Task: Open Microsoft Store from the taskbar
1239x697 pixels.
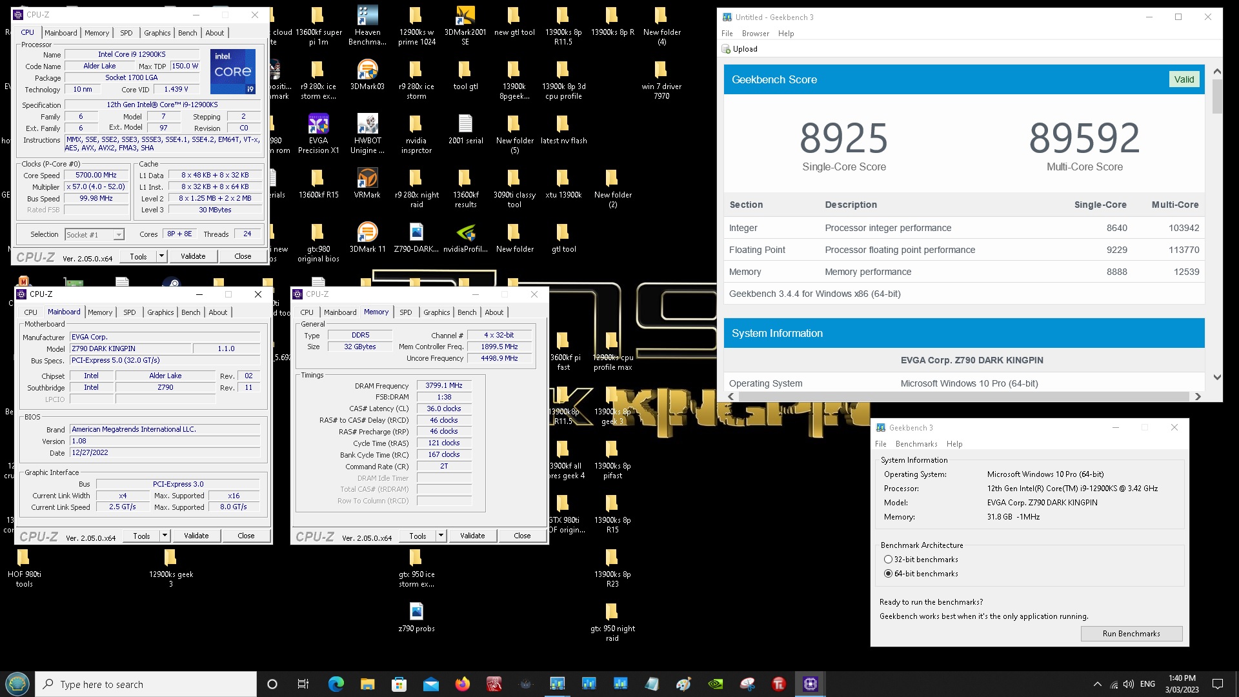Action: [399, 684]
